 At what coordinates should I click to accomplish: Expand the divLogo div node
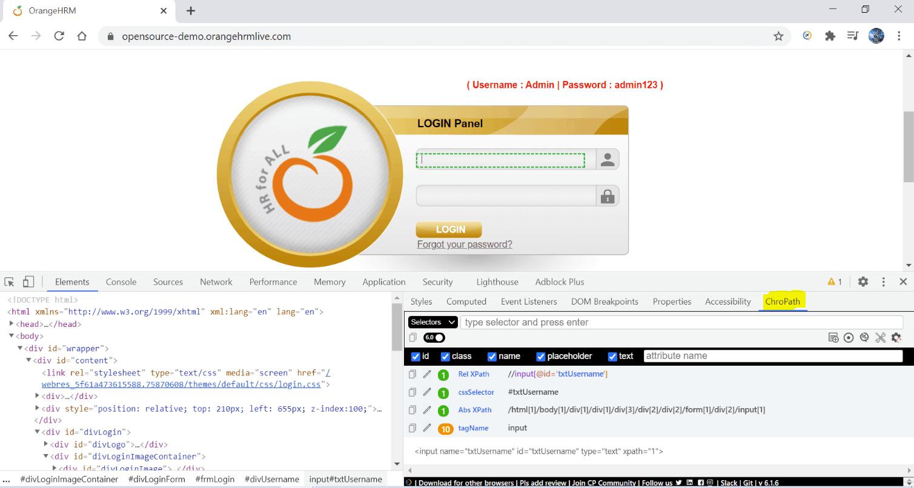[45, 444]
